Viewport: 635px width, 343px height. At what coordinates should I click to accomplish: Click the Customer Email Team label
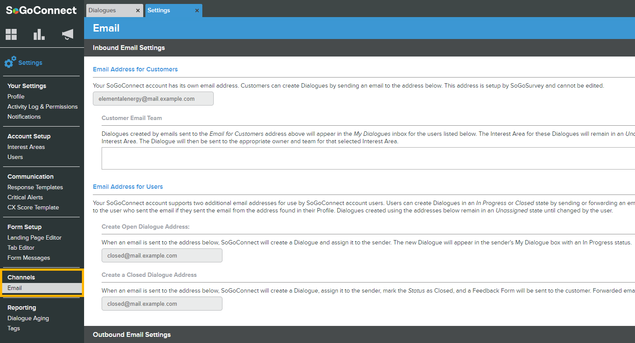(x=132, y=118)
